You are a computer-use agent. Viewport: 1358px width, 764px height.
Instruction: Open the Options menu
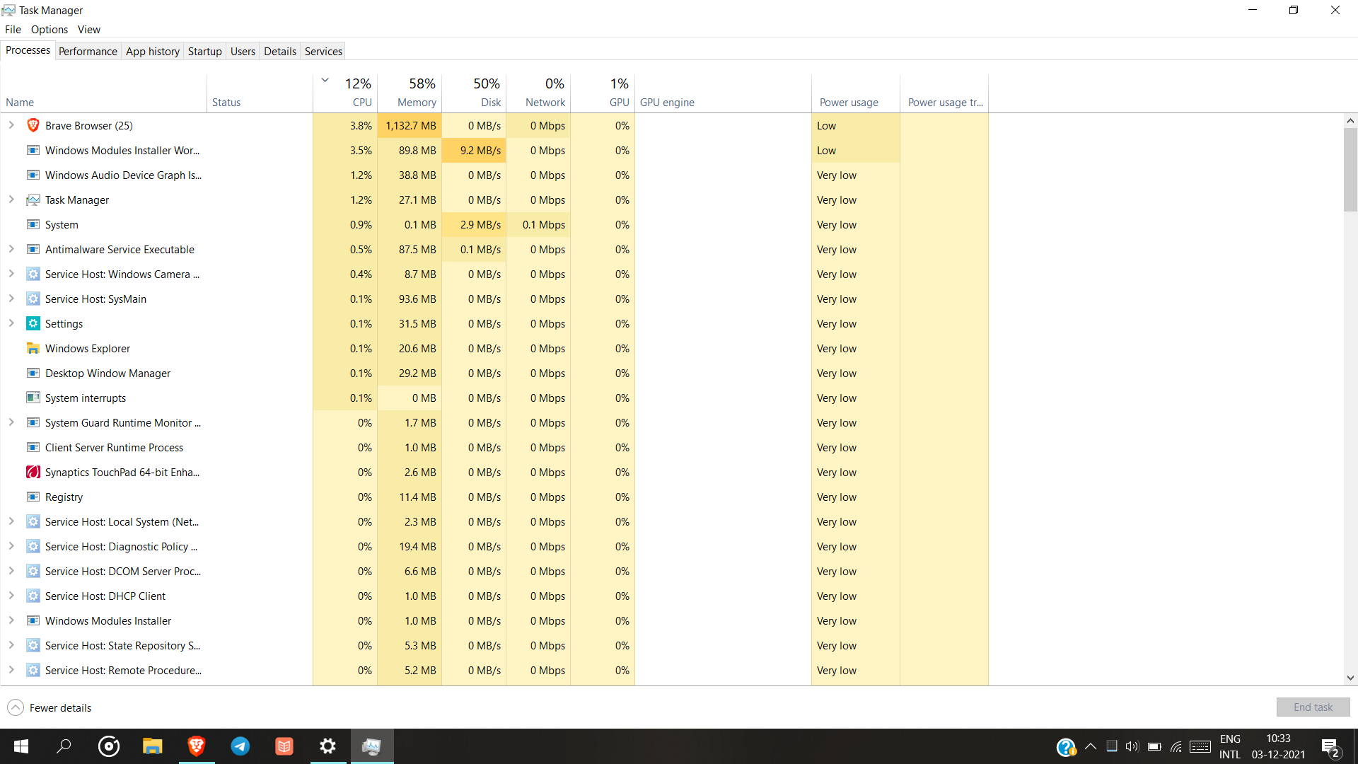coord(49,29)
